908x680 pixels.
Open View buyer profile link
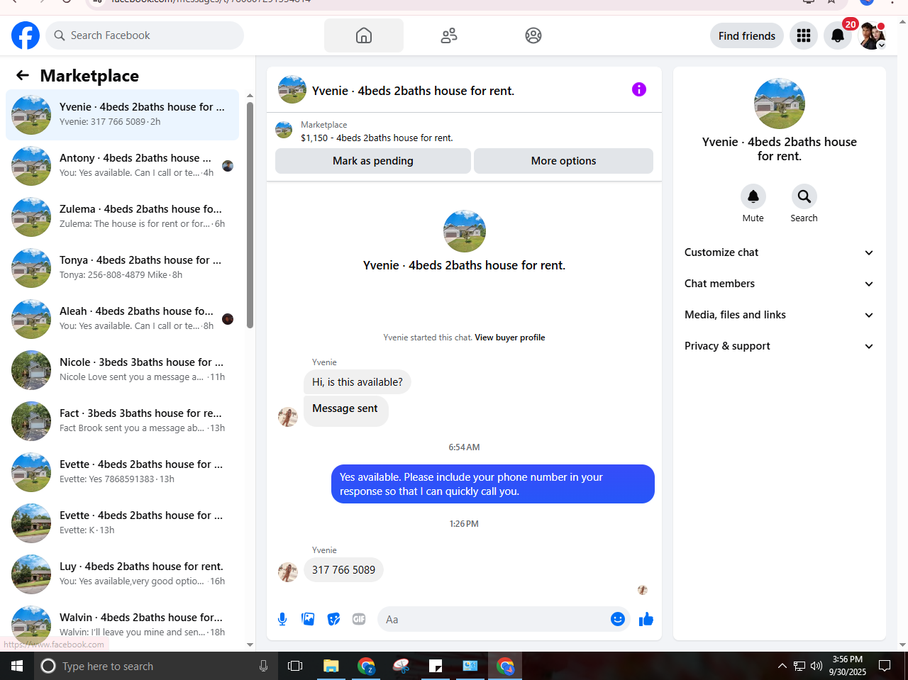click(510, 338)
